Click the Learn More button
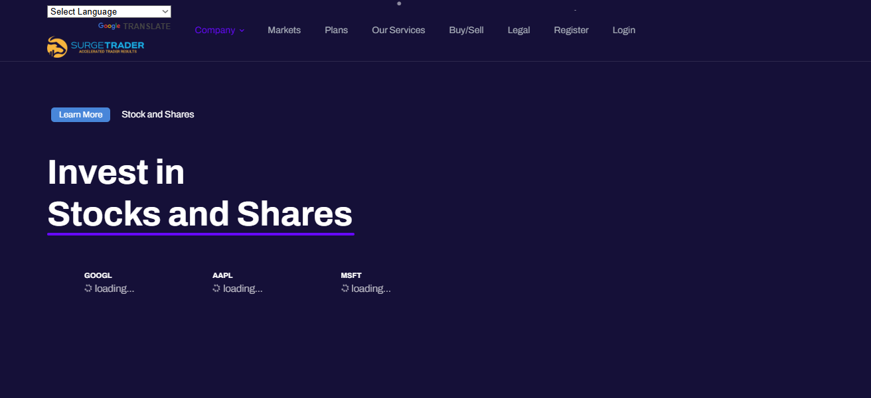This screenshot has height=398, width=871. click(80, 114)
